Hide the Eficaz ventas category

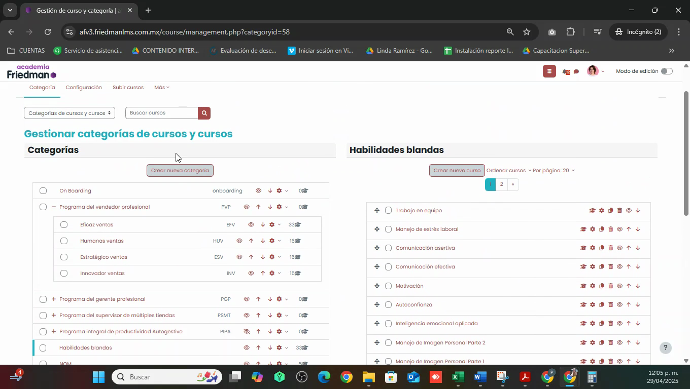click(251, 225)
